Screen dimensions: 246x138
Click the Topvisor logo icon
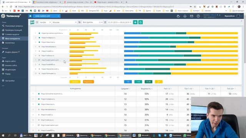(3, 16)
